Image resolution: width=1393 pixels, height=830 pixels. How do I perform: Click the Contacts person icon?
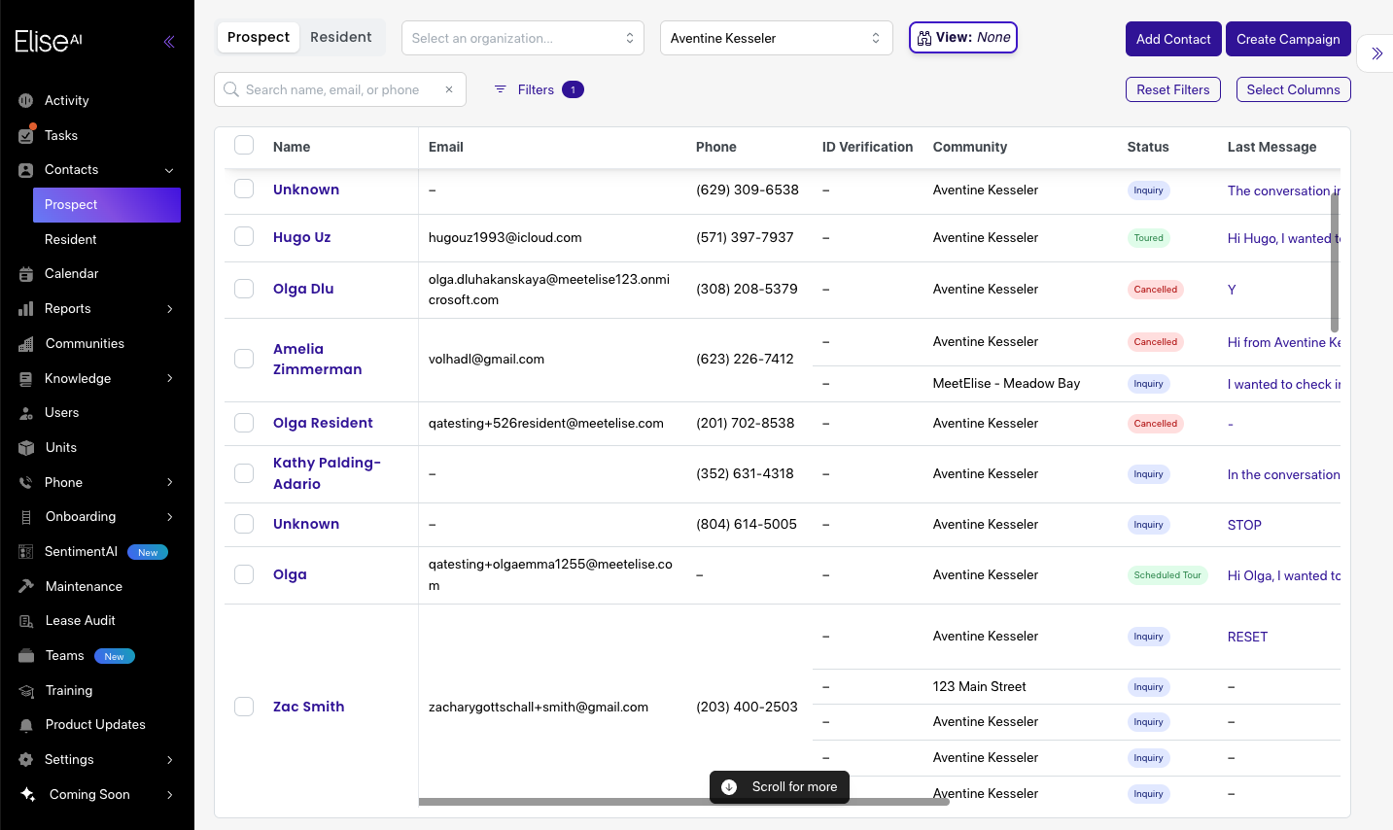26,170
